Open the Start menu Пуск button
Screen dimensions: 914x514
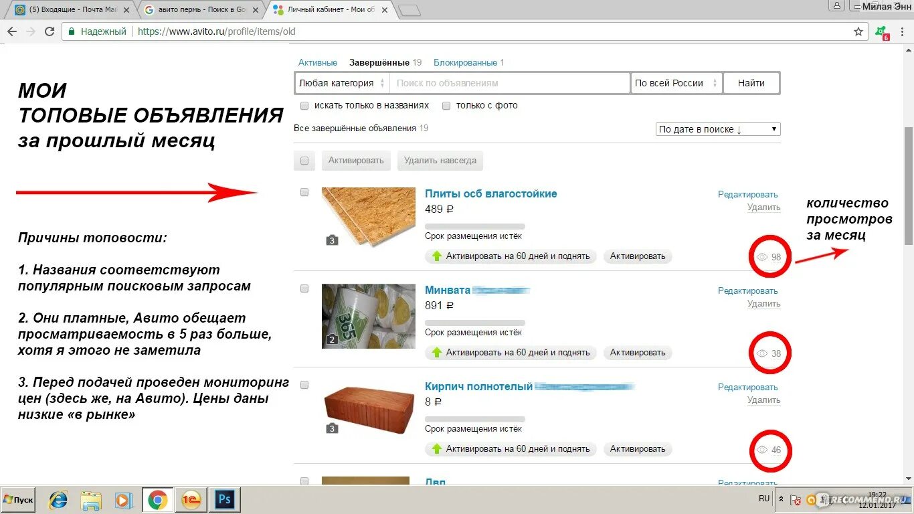[18, 500]
